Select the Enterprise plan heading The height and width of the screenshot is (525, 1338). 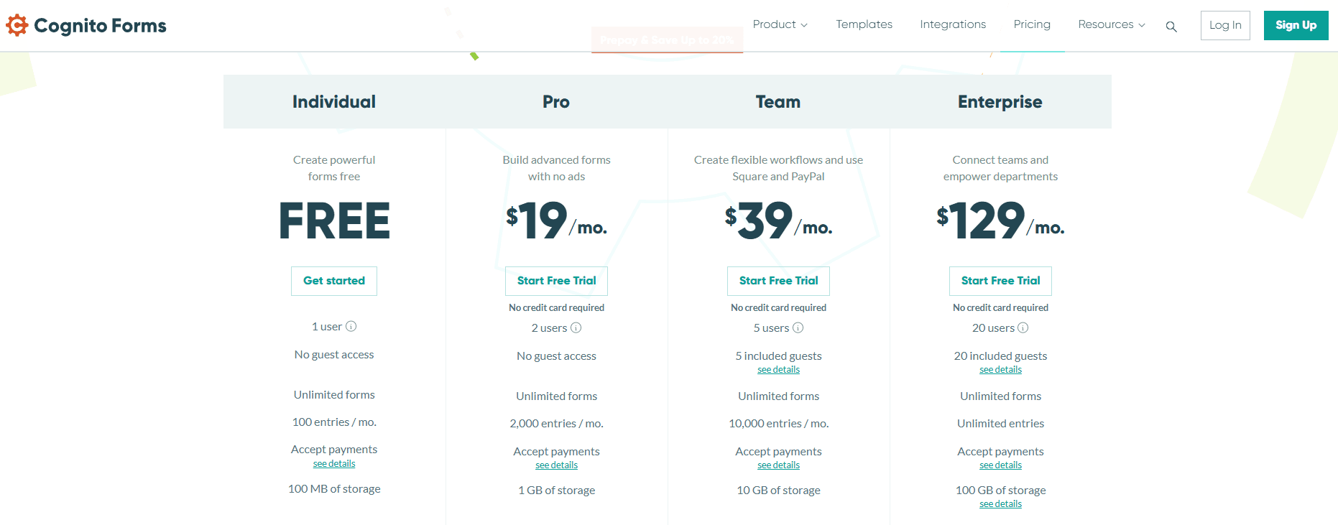click(1000, 102)
